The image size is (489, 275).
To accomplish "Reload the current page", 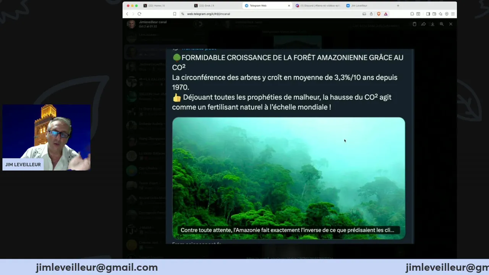I will pyautogui.click(x=139, y=14).
